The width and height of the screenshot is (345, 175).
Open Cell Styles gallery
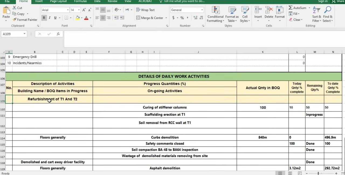[x=245, y=14]
